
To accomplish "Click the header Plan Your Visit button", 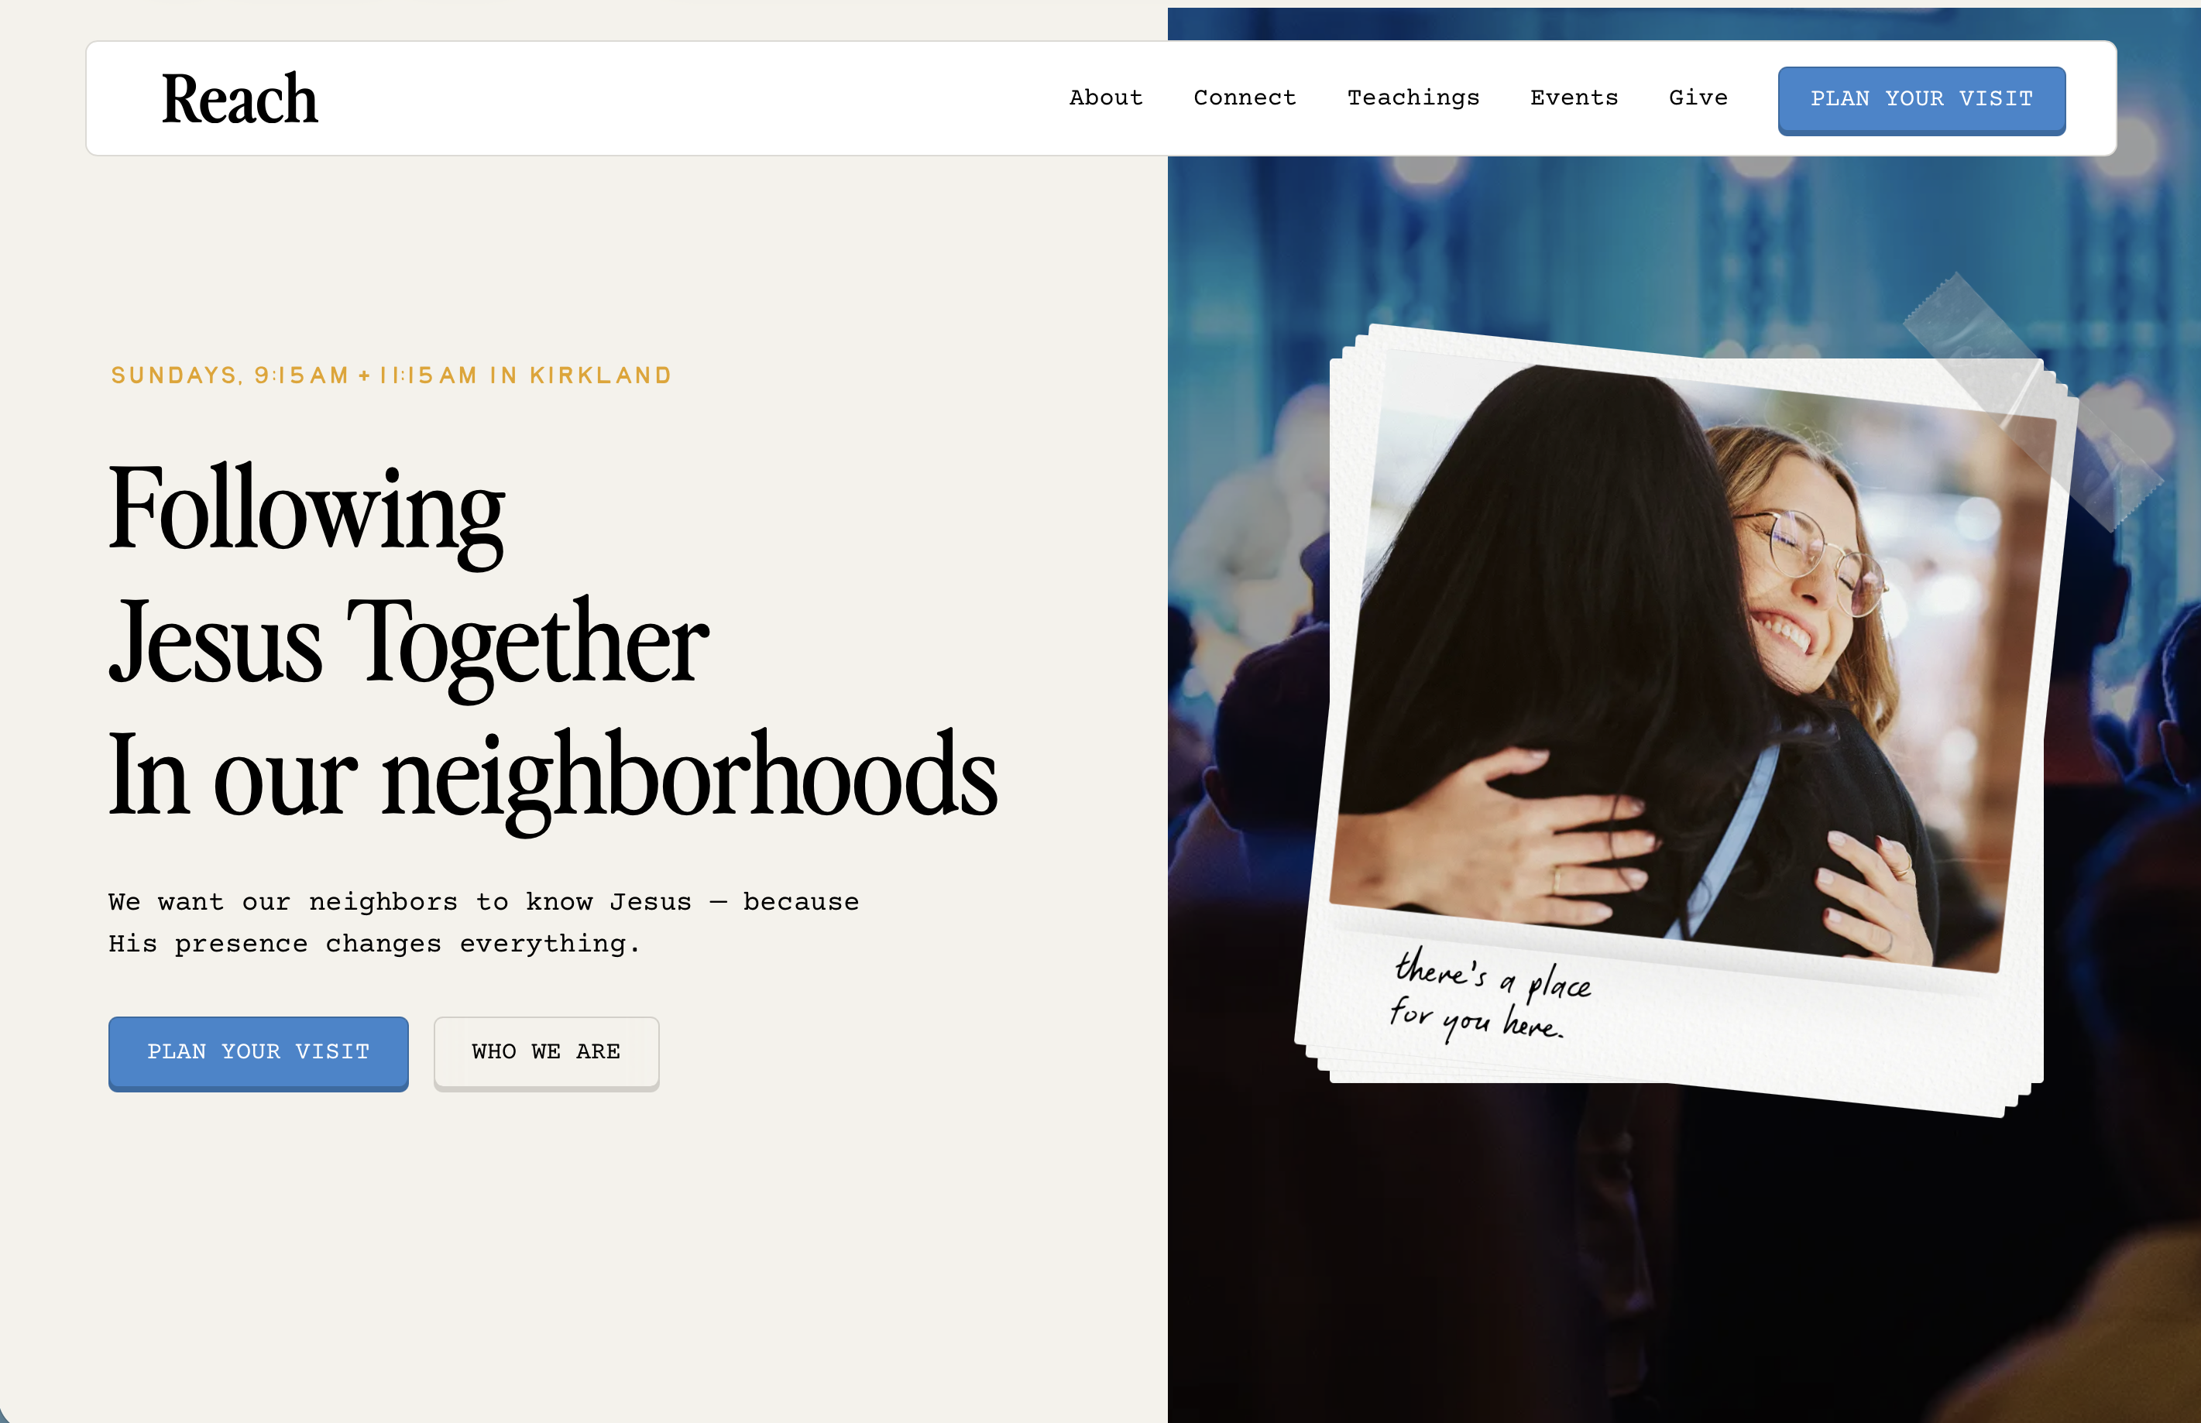I will click(x=1921, y=100).
